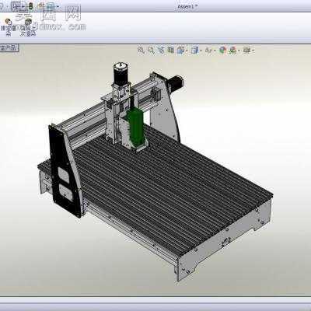Click the Display Style icon
The height and width of the screenshot is (311, 311).
coord(194,50)
